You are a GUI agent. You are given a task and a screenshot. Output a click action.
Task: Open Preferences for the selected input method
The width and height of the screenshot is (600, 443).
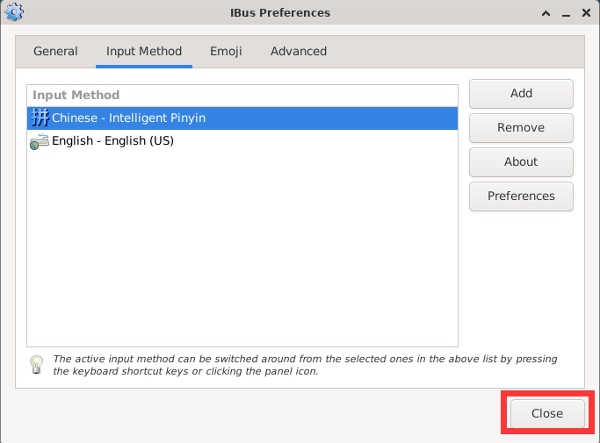tap(521, 196)
